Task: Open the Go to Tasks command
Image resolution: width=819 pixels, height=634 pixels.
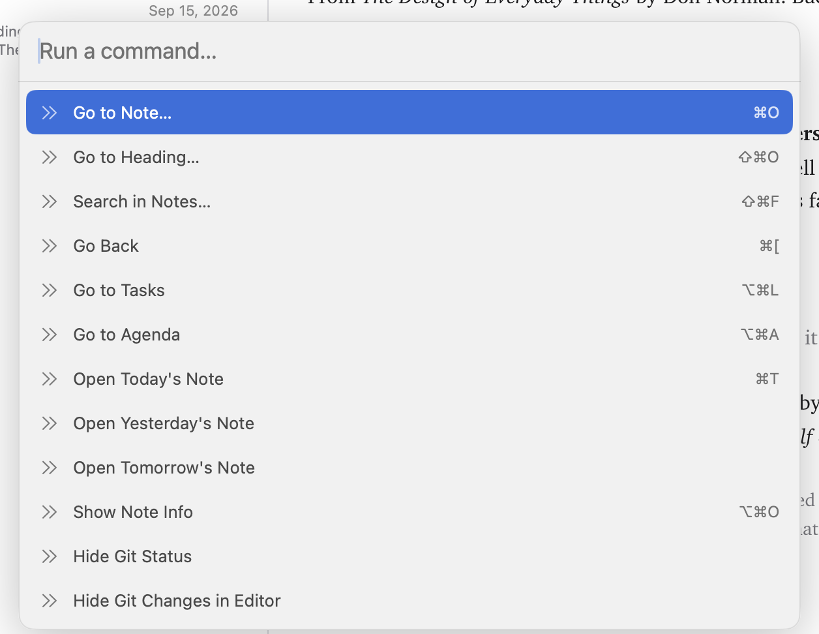Action: coord(410,290)
